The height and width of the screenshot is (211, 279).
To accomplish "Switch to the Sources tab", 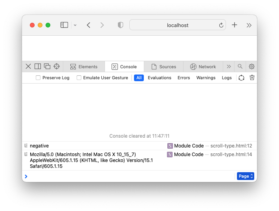I will (164, 67).
